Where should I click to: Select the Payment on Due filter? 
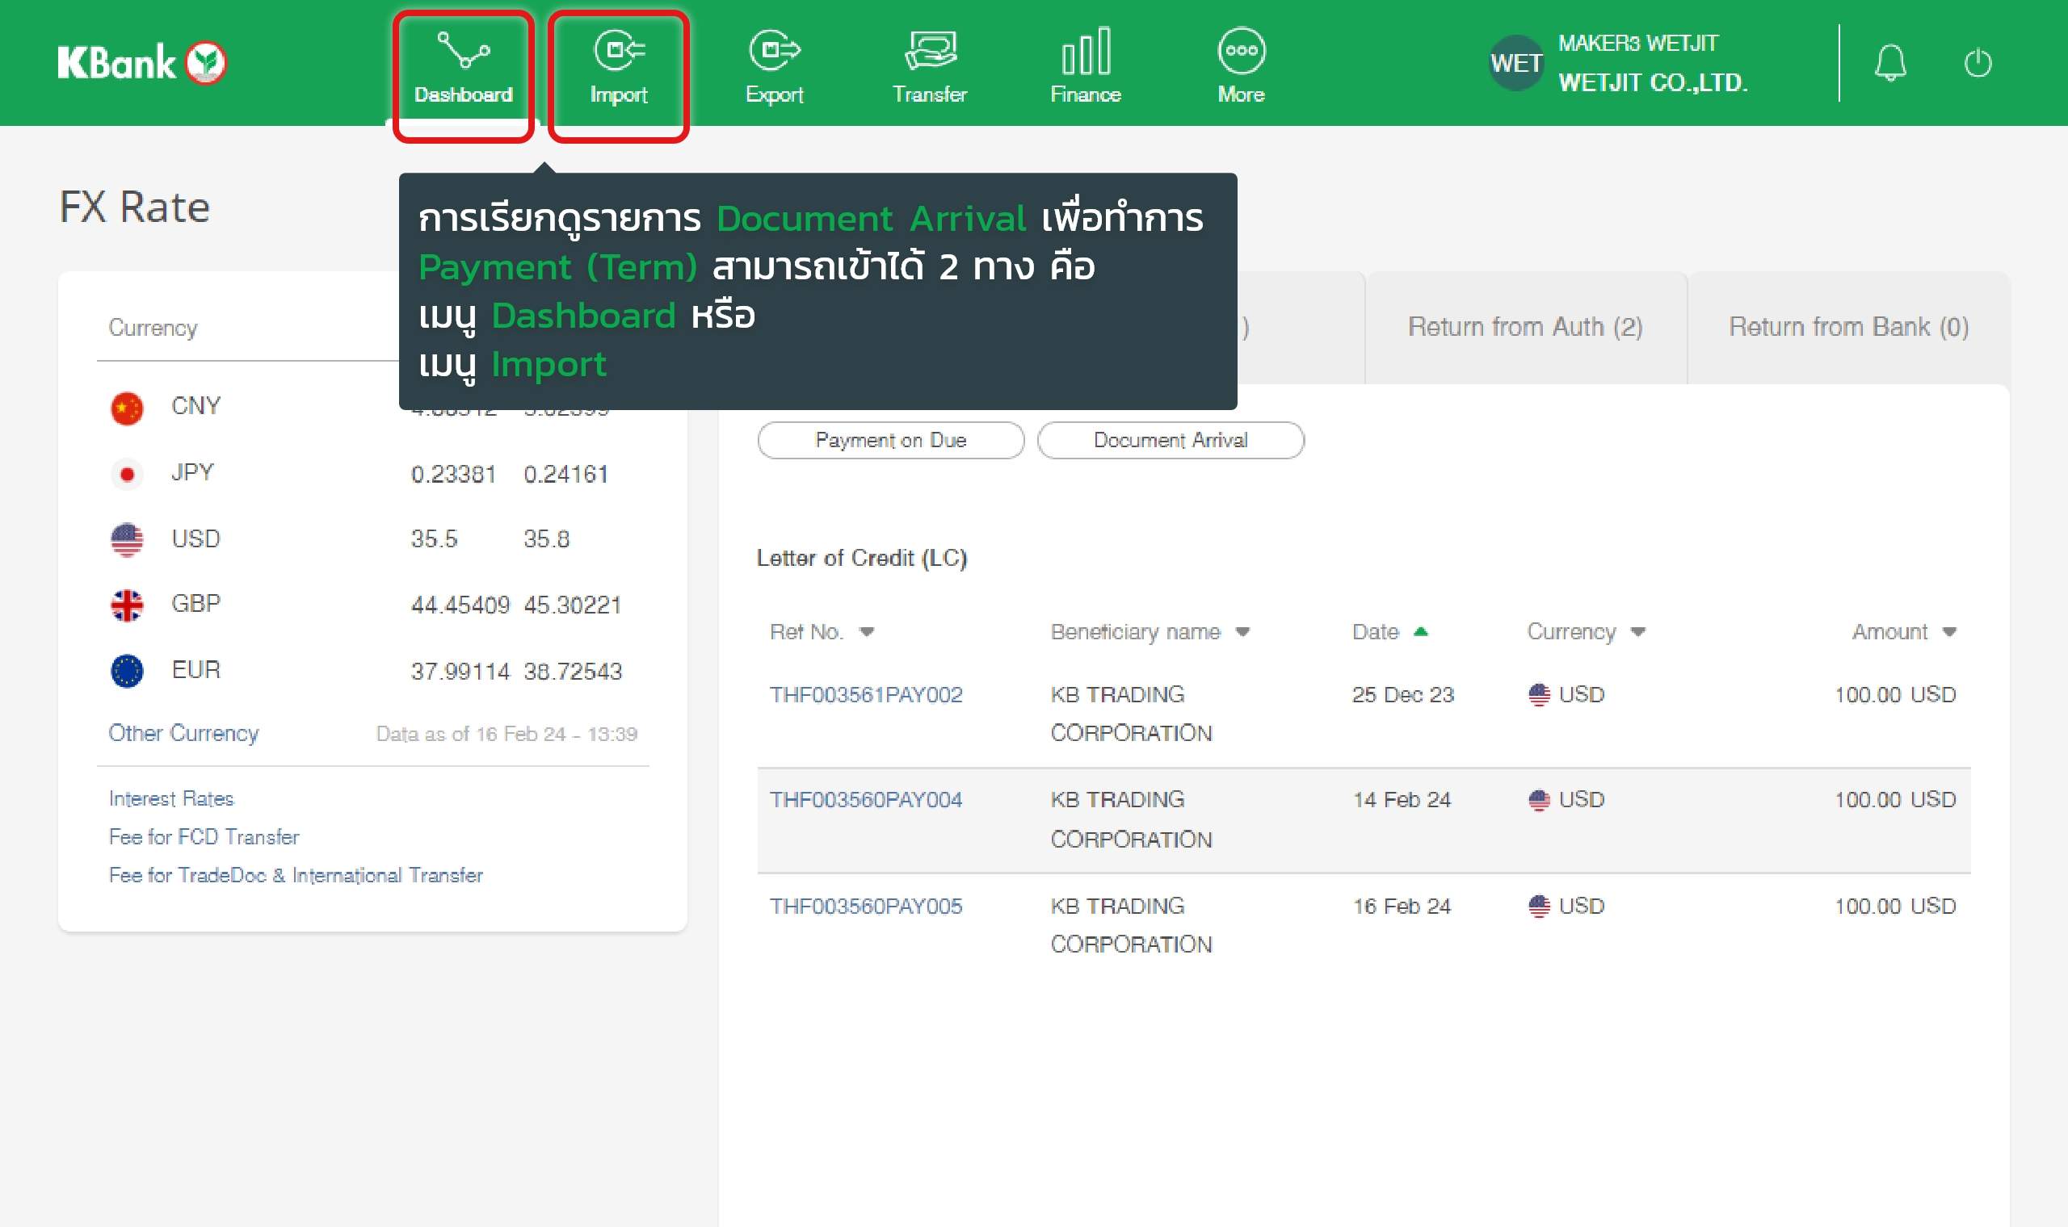tap(890, 440)
